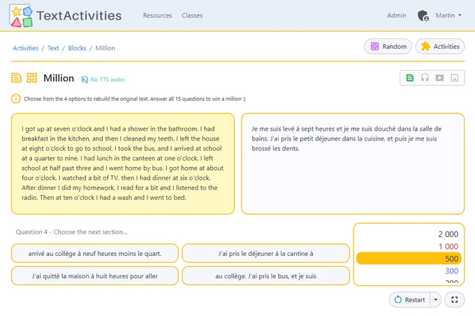The width and height of the screenshot is (475, 316).
Task: Click the admin shield icon
Action: point(423,15)
